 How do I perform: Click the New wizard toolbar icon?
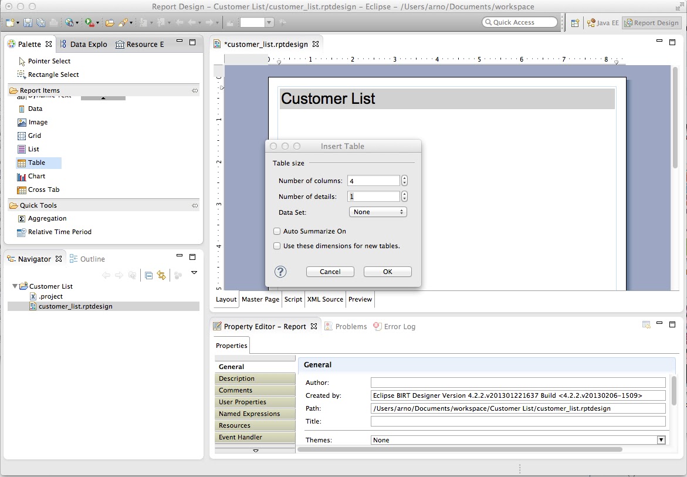pyautogui.click(x=9, y=22)
